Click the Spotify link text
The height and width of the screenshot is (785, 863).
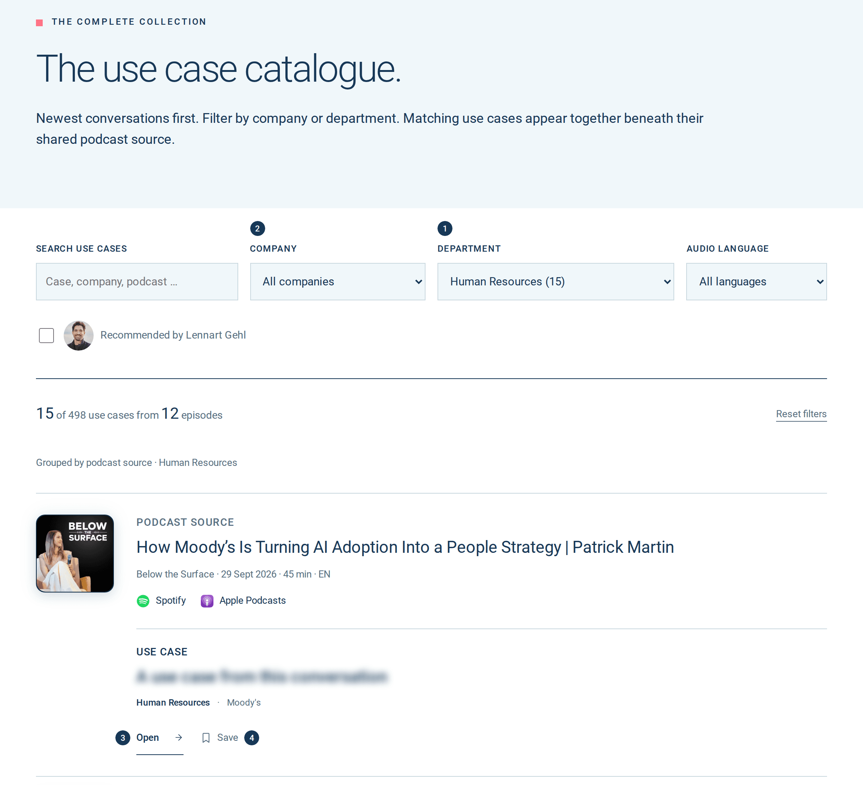point(171,600)
